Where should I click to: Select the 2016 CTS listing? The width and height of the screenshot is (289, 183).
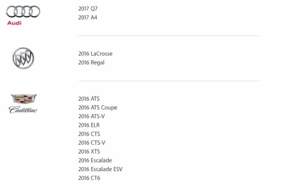[89, 134]
